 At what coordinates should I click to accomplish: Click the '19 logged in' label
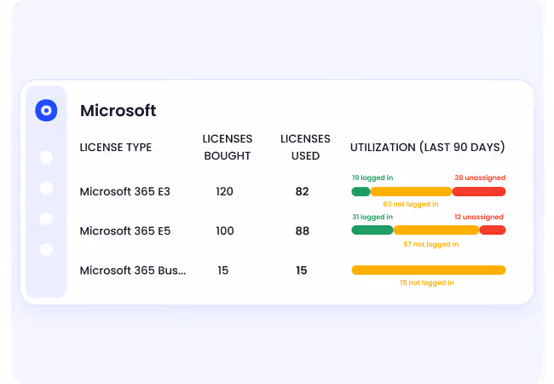tap(372, 177)
